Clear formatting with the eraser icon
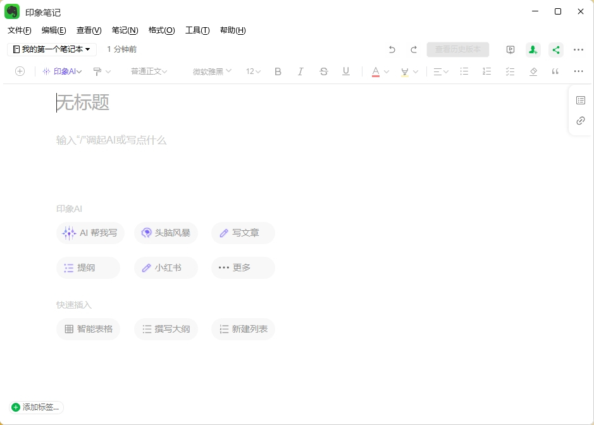This screenshot has width=594, height=425. coord(533,71)
